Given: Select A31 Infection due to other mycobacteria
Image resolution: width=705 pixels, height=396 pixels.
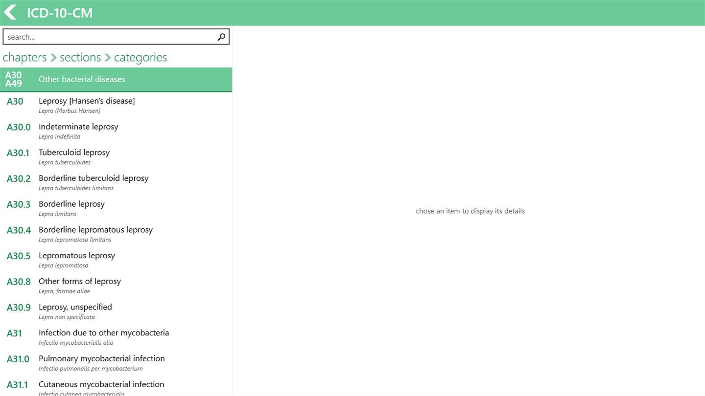Looking at the screenshot, I should point(116,337).
